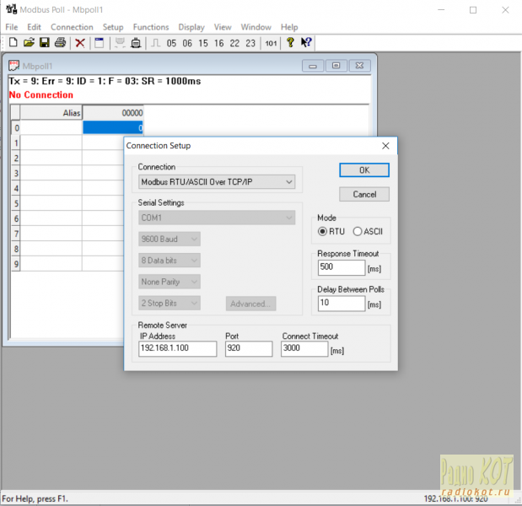Click the pulse waveform toolbar icon

(x=156, y=43)
